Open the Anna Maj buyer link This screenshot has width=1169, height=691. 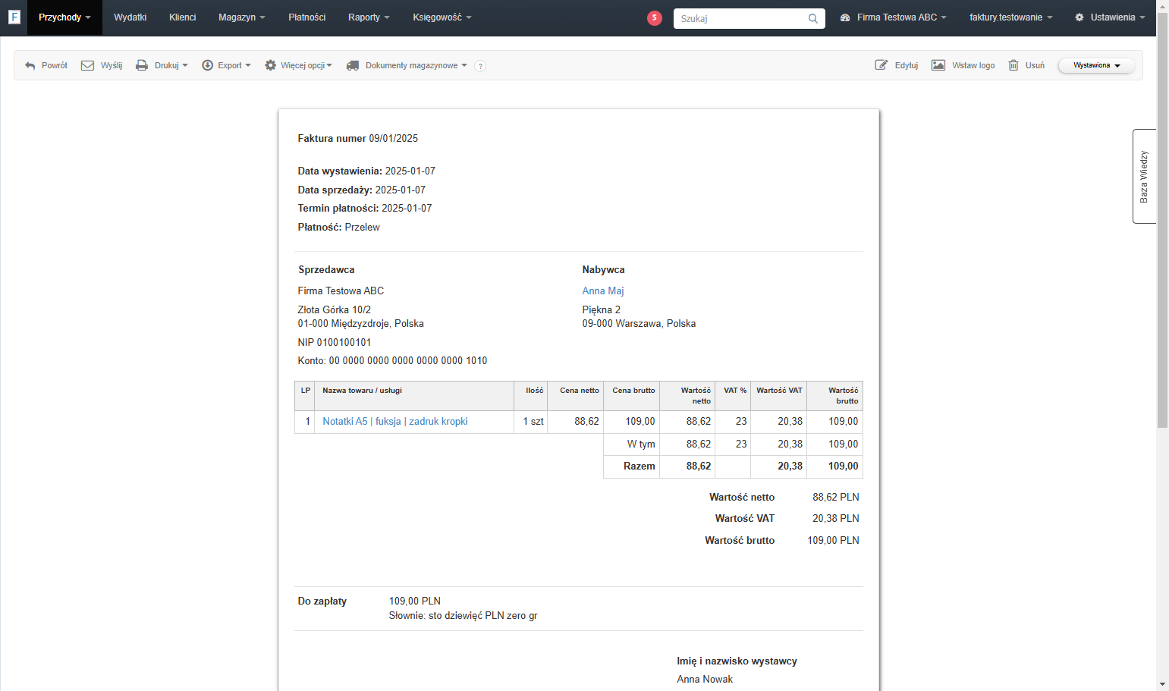603,291
